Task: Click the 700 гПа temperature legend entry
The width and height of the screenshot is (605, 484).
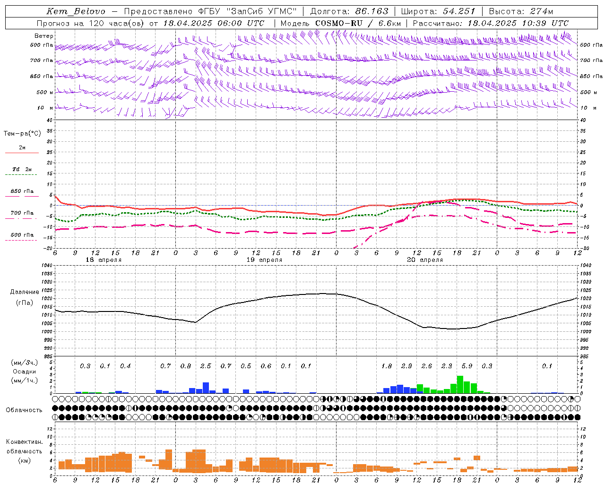Action: (22, 213)
